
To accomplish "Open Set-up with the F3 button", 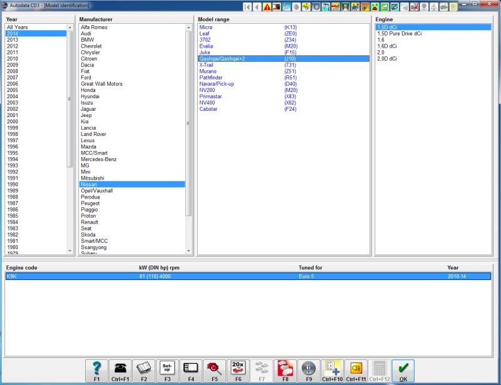I will 167,371.
